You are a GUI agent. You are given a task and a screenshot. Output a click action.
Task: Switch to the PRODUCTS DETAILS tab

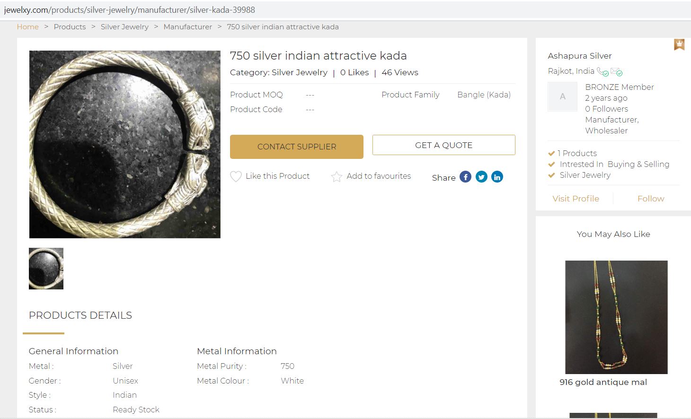[80, 315]
